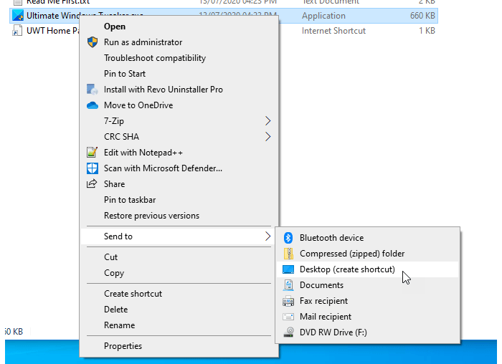Click the OneDrive cloud icon
Image resolution: width=502 pixels, height=364 pixels.
click(x=92, y=105)
